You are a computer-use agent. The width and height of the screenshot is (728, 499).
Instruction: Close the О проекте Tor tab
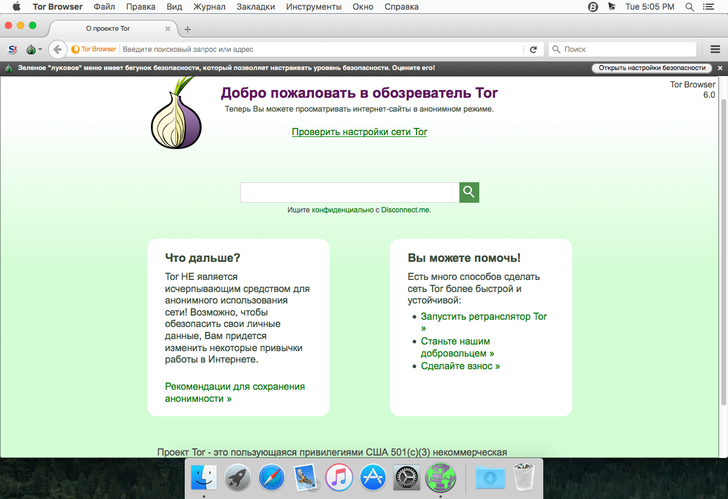point(168,29)
